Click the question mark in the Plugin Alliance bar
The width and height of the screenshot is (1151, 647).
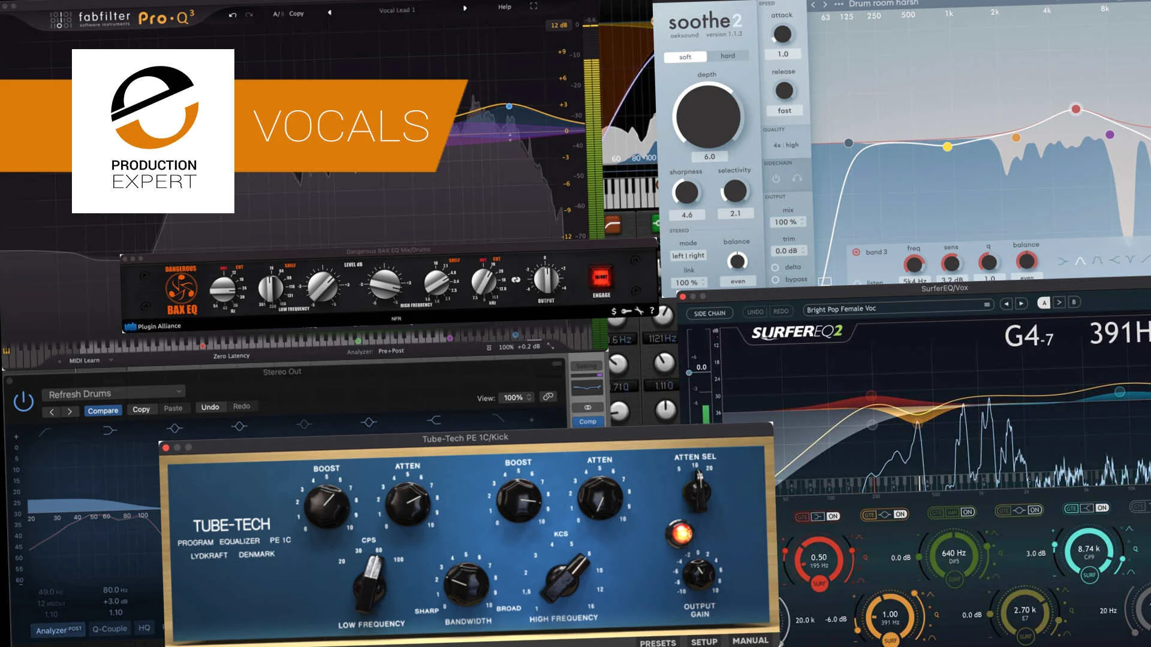click(652, 310)
